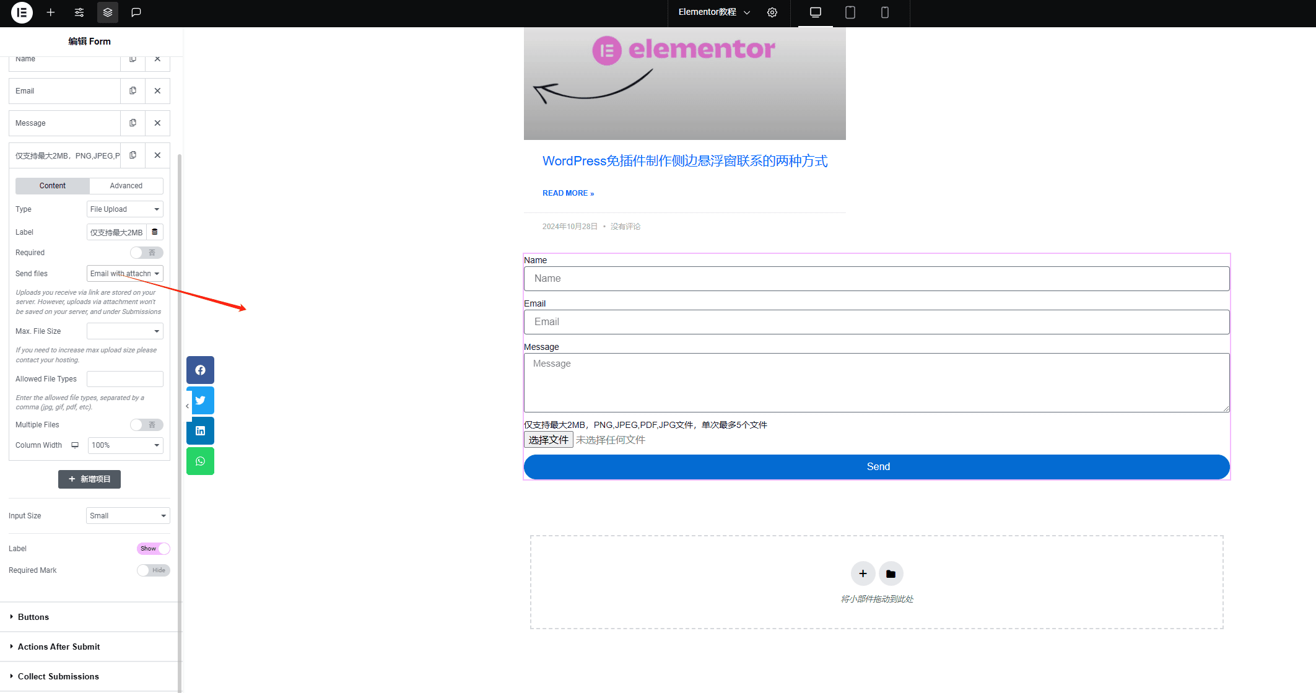Add new section plus button
The height and width of the screenshot is (693, 1316).
click(863, 573)
